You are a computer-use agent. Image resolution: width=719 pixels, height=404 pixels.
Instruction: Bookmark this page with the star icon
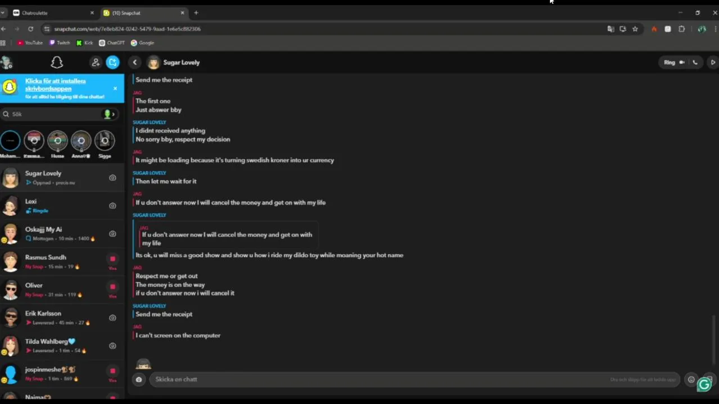click(635, 29)
